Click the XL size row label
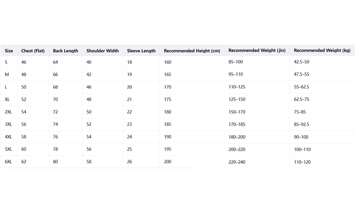This screenshot has width=355, height=213. tap(7, 99)
